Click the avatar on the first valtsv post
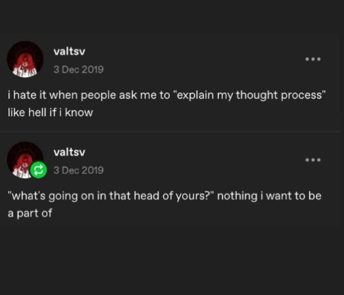This screenshot has width=344, height=295. point(25,59)
